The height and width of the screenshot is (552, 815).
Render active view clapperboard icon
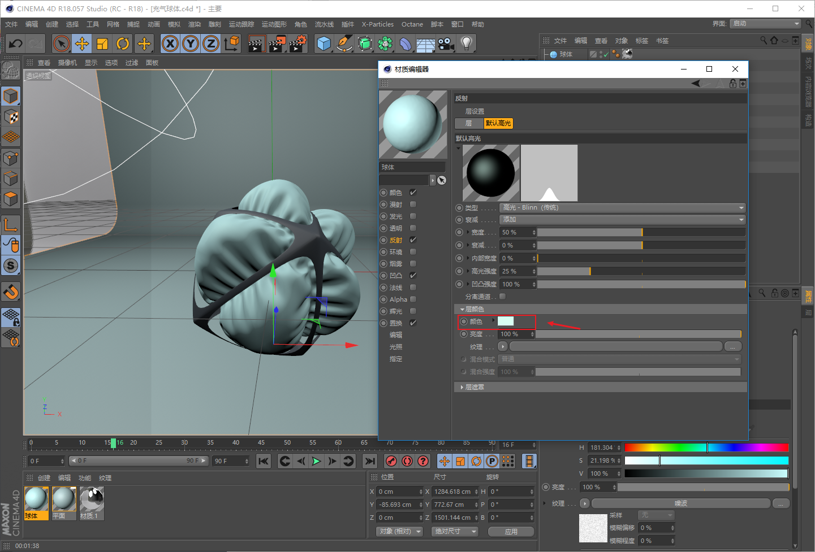[x=256, y=44]
